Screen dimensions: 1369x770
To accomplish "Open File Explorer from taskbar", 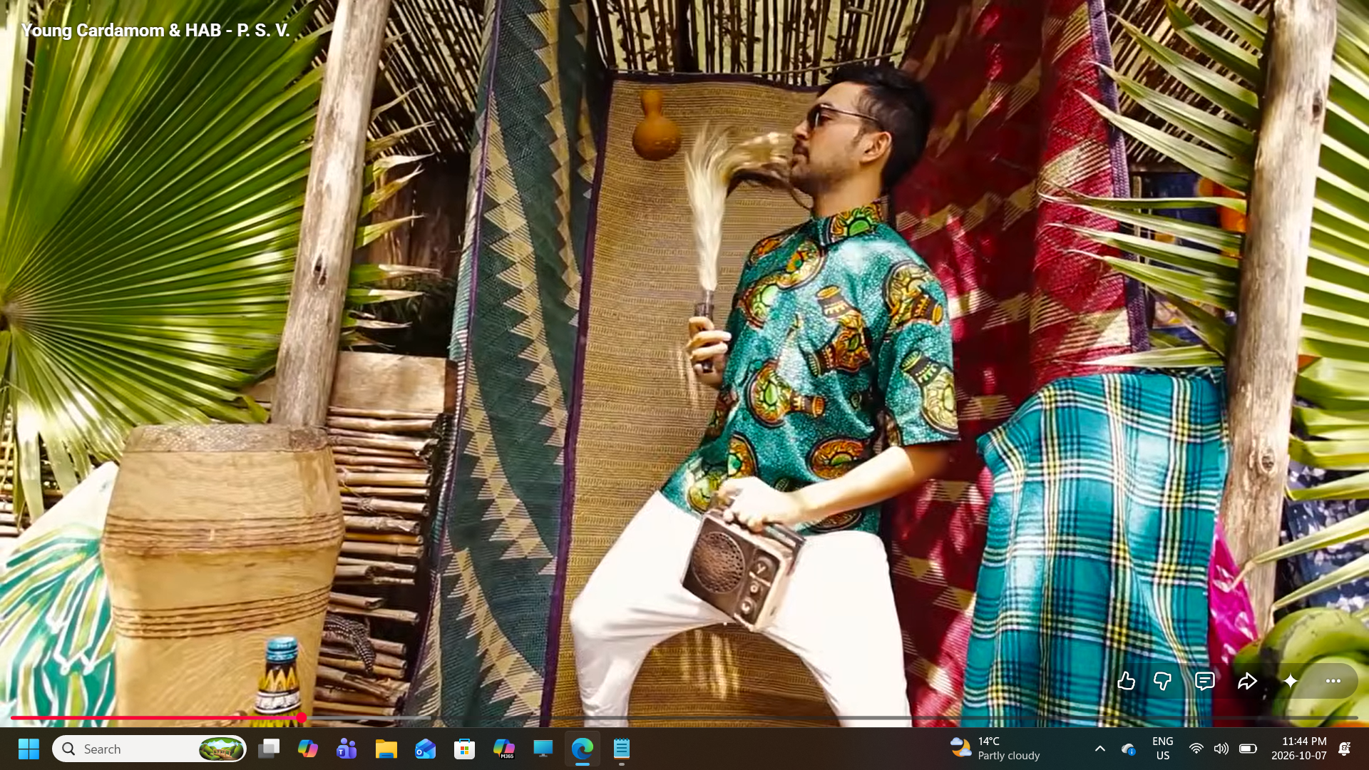I will pos(386,749).
